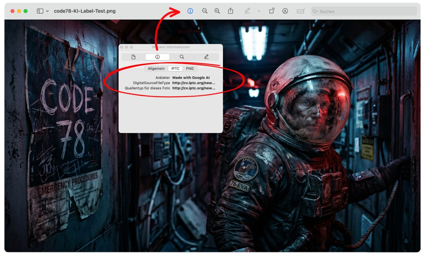Toggle the sidebar view button
This screenshot has height=255, width=425.
[40, 11]
